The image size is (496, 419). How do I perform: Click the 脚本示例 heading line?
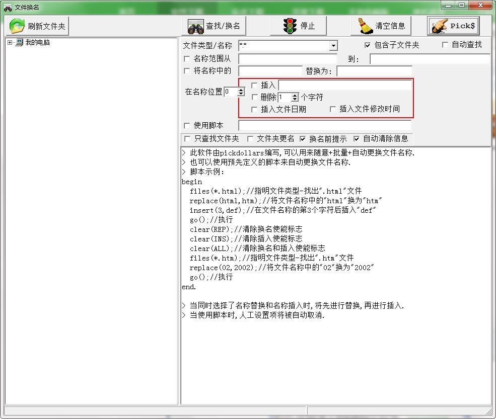pyautogui.click(x=203, y=172)
